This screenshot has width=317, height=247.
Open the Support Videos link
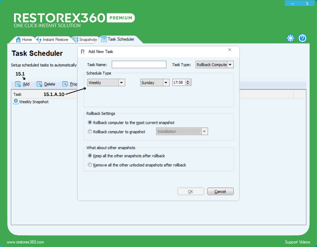tap(297, 242)
